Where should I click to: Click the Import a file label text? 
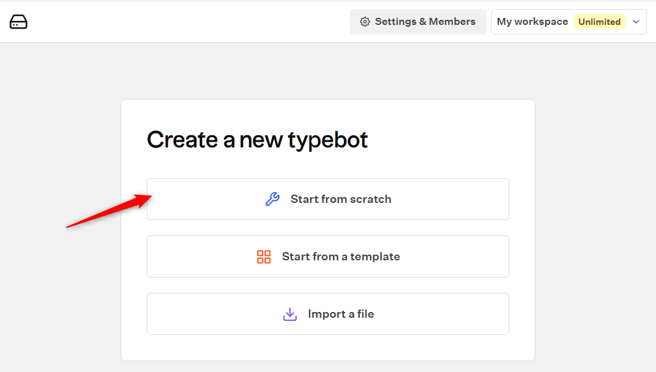(x=341, y=314)
